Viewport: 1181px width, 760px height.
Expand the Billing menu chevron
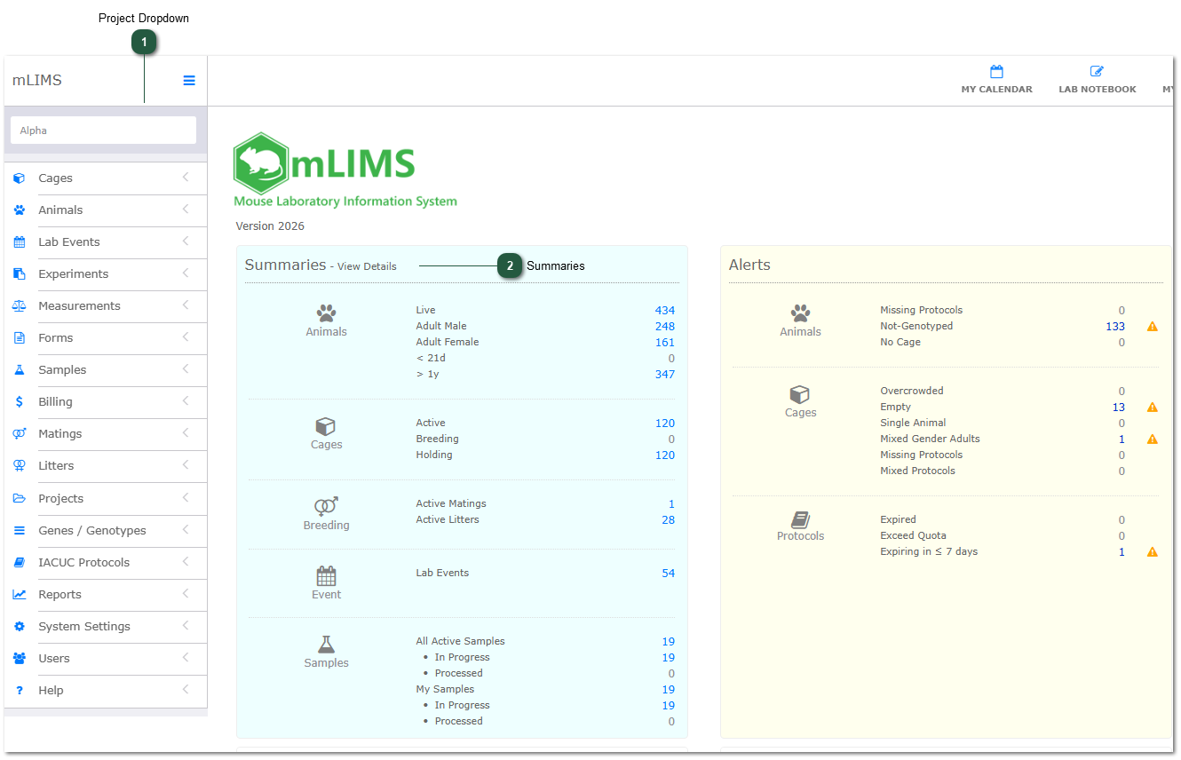point(186,401)
